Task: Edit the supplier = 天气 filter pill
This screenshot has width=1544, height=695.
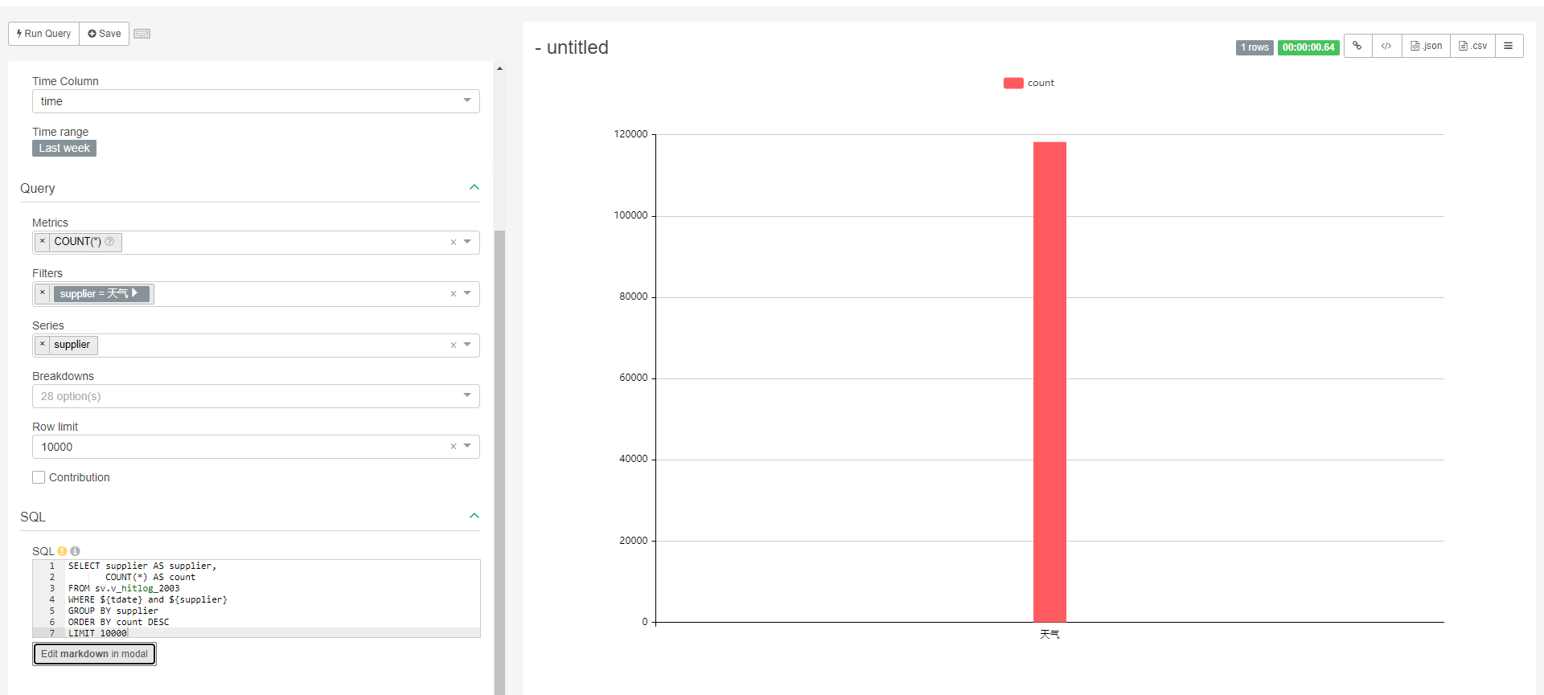Action: [x=101, y=293]
